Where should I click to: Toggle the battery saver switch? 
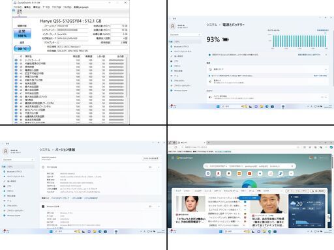pos(322,97)
